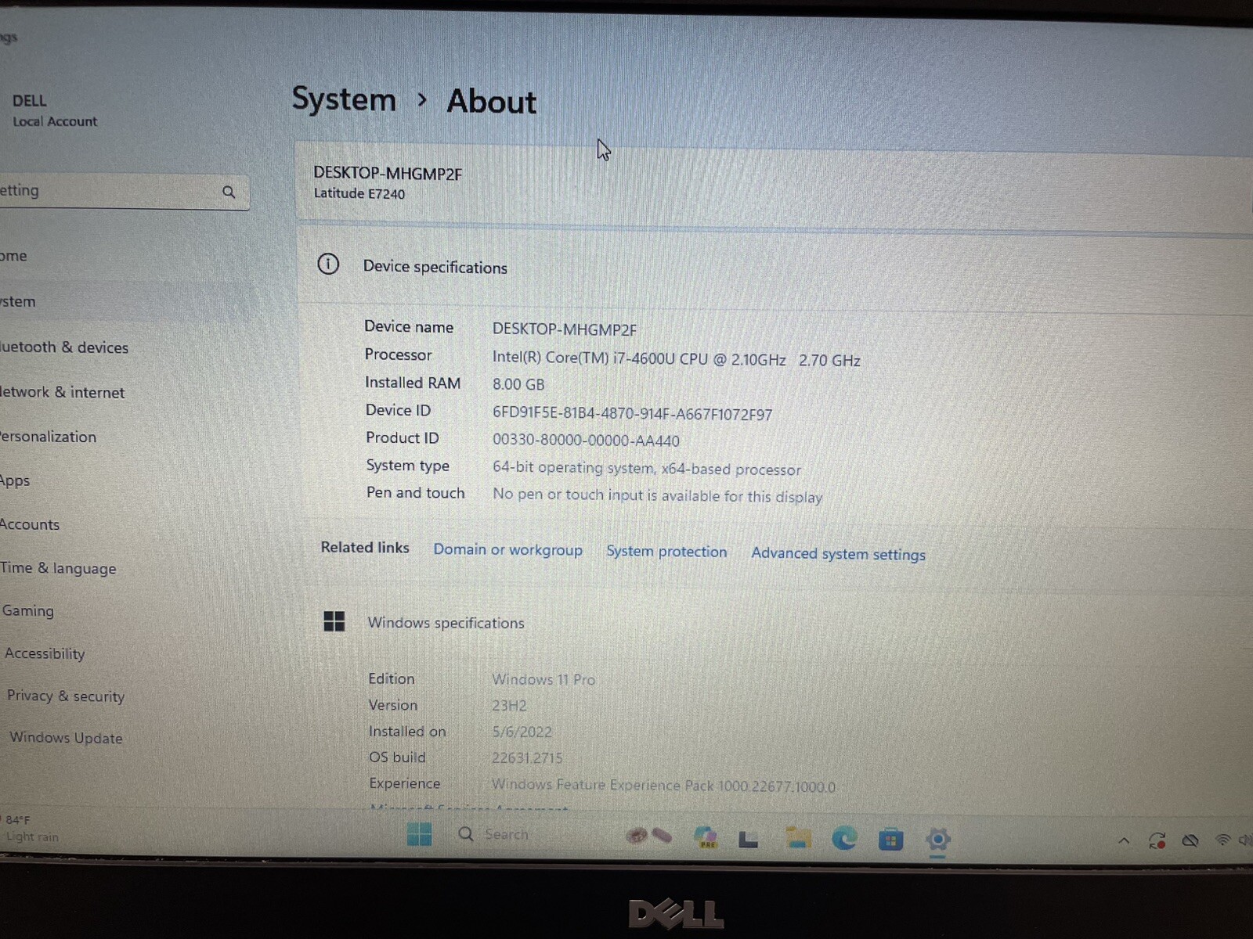The image size is (1253, 939).
Task: Click the Find a setting field
Action: (123, 192)
